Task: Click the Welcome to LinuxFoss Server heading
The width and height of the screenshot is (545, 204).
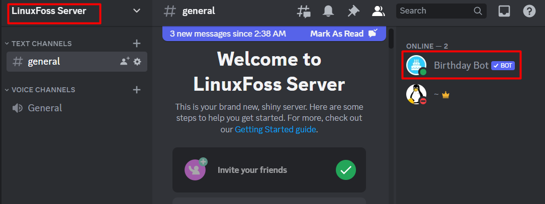Action: point(269,72)
